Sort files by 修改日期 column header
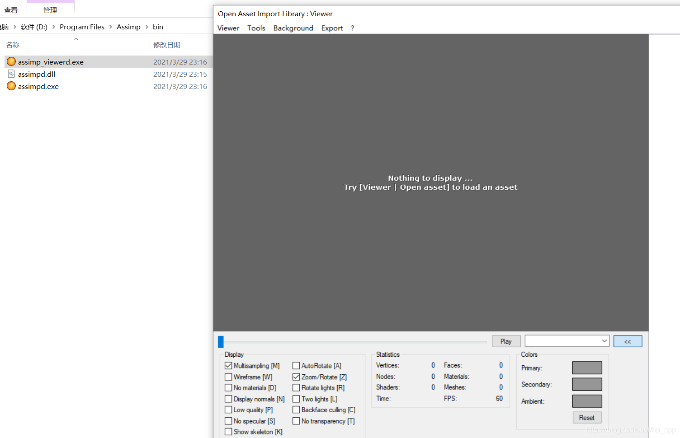 pyautogui.click(x=167, y=45)
